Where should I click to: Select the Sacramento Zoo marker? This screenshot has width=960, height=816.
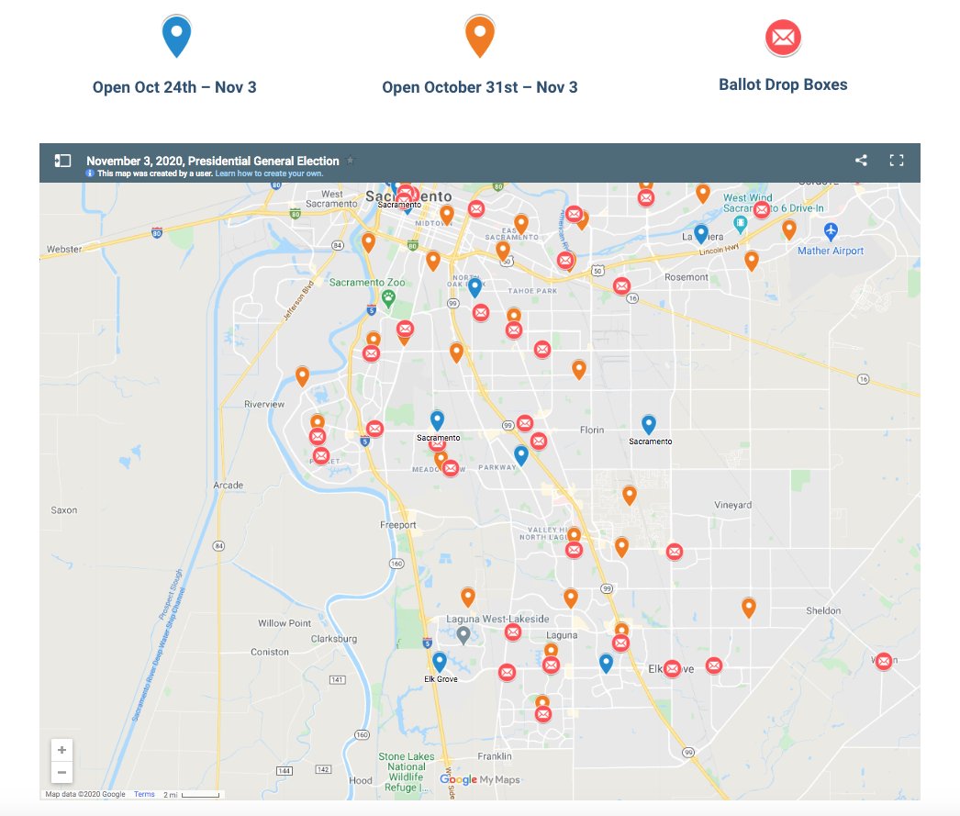pos(388,298)
